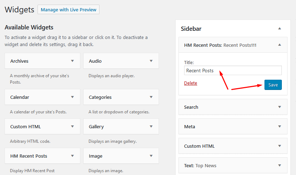Expand the Search sidebar widget
Screen dimensions: 296x175
coord(279,107)
